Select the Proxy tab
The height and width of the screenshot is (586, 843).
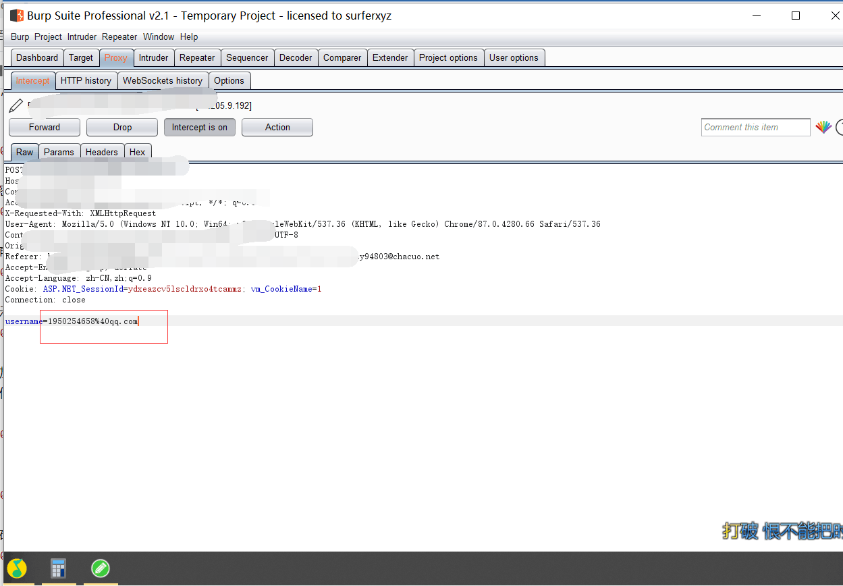click(x=116, y=57)
